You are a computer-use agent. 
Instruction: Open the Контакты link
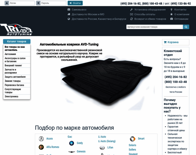pyautogui.click(x=180, y=10)
